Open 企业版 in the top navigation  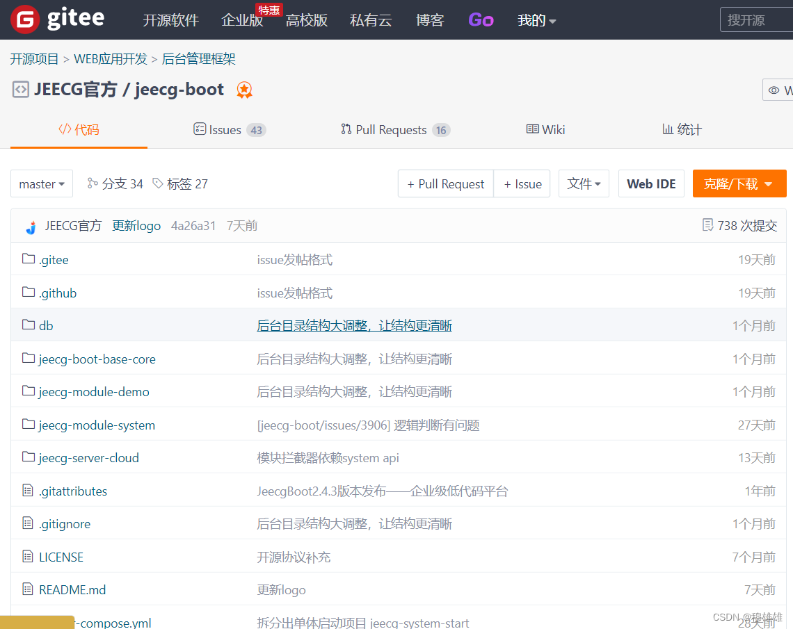pyautogui.click(x=242, y=20)
